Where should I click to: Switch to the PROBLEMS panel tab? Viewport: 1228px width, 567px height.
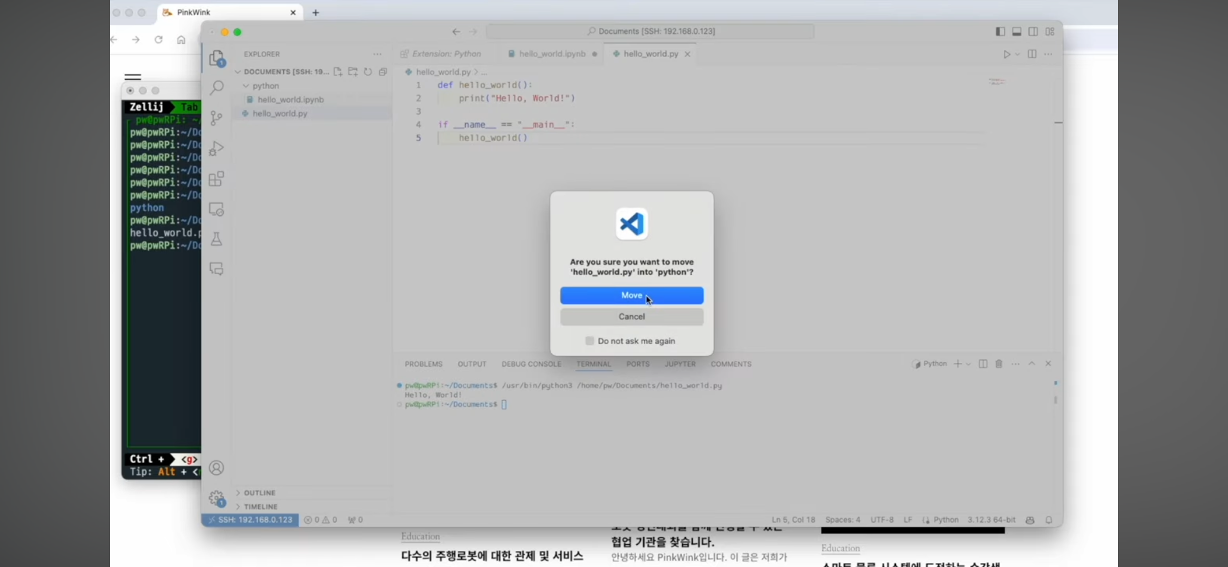[x=423, y=364]
